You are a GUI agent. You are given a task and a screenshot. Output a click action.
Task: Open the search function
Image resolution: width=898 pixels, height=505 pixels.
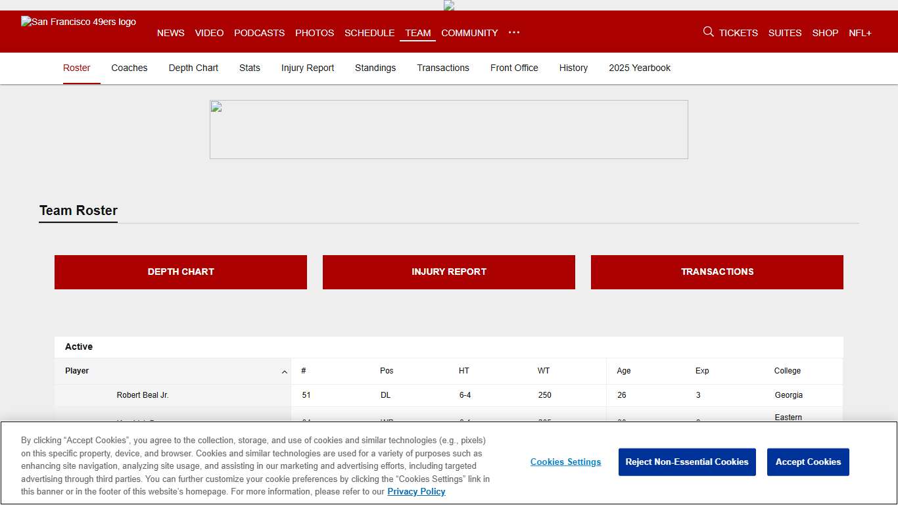tap(708, 32)
